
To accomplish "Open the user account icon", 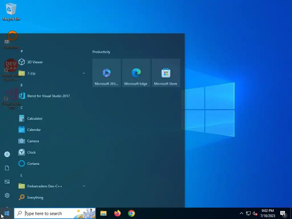I will [x=7, y=154].
